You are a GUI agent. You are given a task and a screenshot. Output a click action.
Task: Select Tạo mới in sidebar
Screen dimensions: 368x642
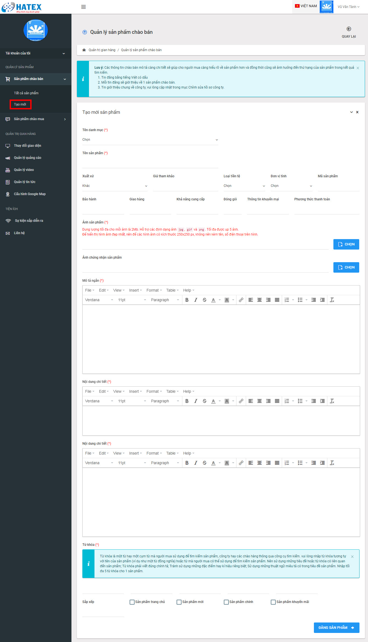coord(20,104)
